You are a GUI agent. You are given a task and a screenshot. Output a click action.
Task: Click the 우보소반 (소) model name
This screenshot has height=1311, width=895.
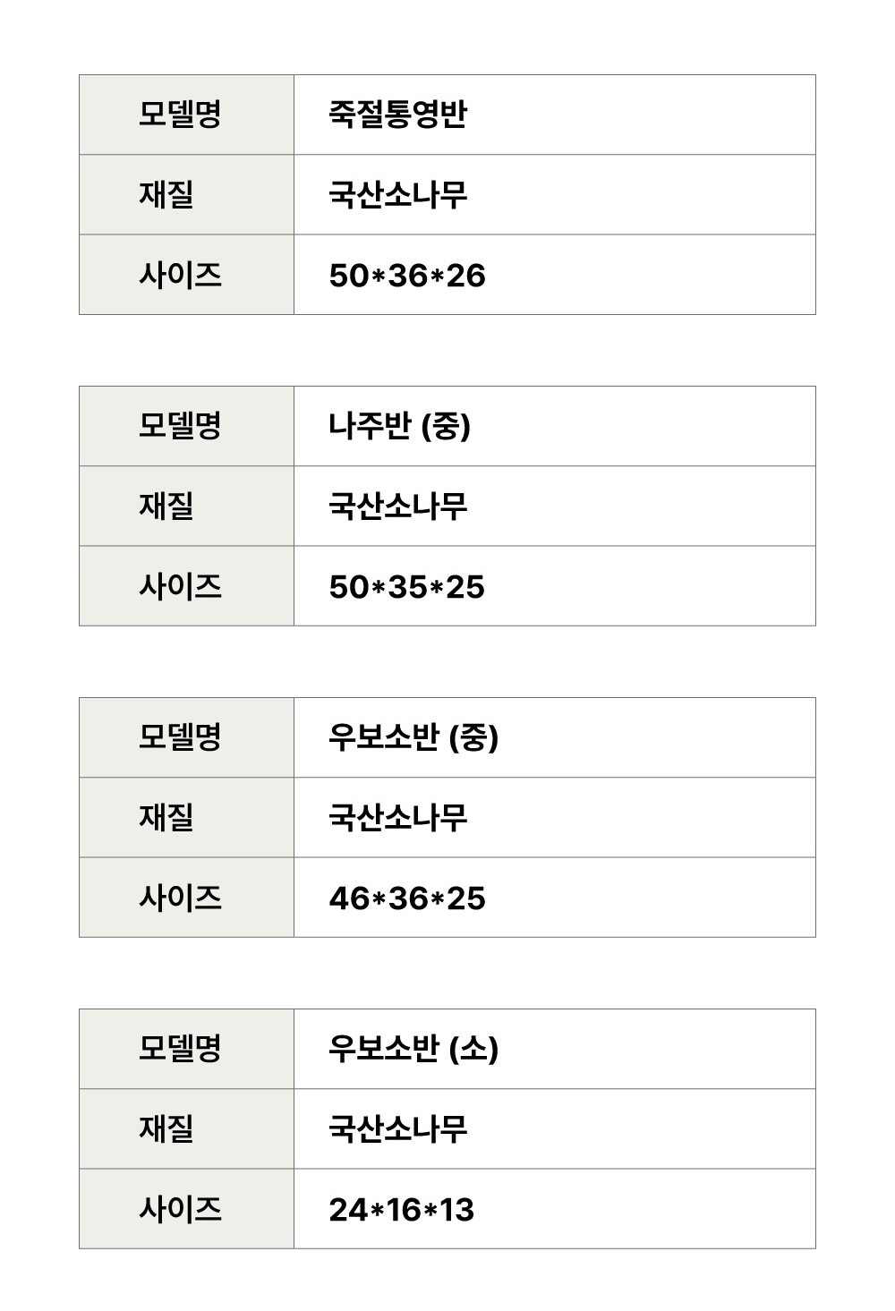click(x=413, y=1049)
